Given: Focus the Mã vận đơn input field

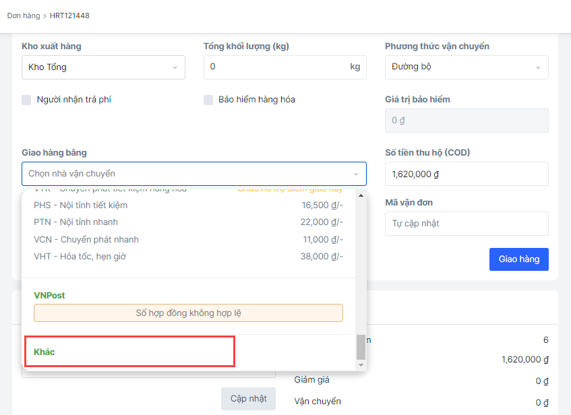Looking at the screenshot, I should click(x=467, y=224).
